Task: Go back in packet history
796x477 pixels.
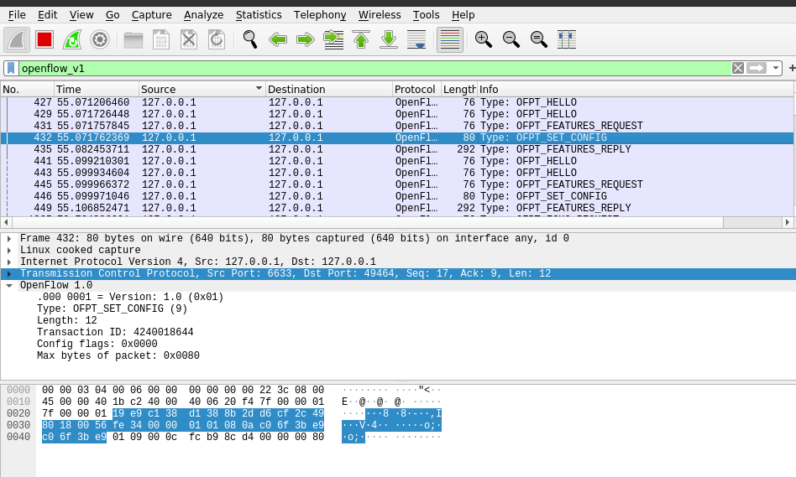Action: click(278, 39)
